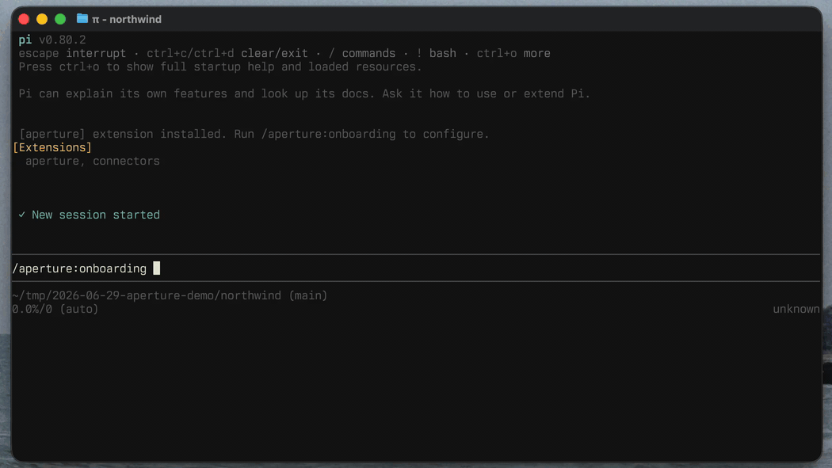Click the green zoom window button
This screenshot has height=468, width=832.
[x=60, y=19]
